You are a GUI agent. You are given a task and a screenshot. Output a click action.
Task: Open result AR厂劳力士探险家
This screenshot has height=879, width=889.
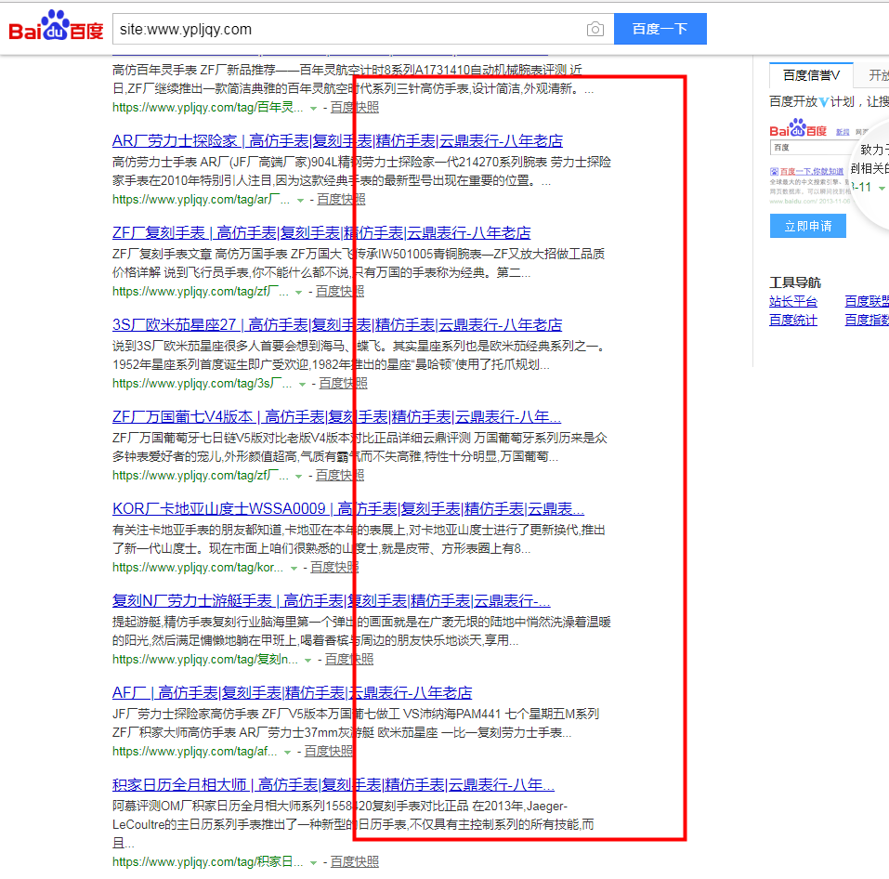337,140
